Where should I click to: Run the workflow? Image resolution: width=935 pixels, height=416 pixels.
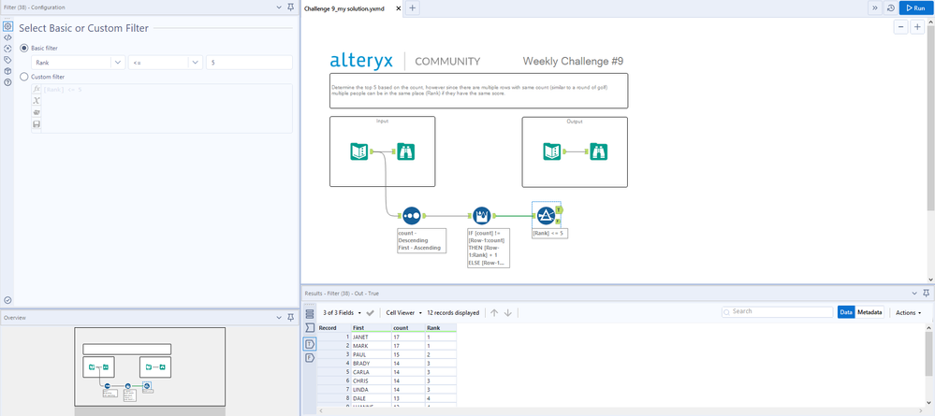point(915,7)
